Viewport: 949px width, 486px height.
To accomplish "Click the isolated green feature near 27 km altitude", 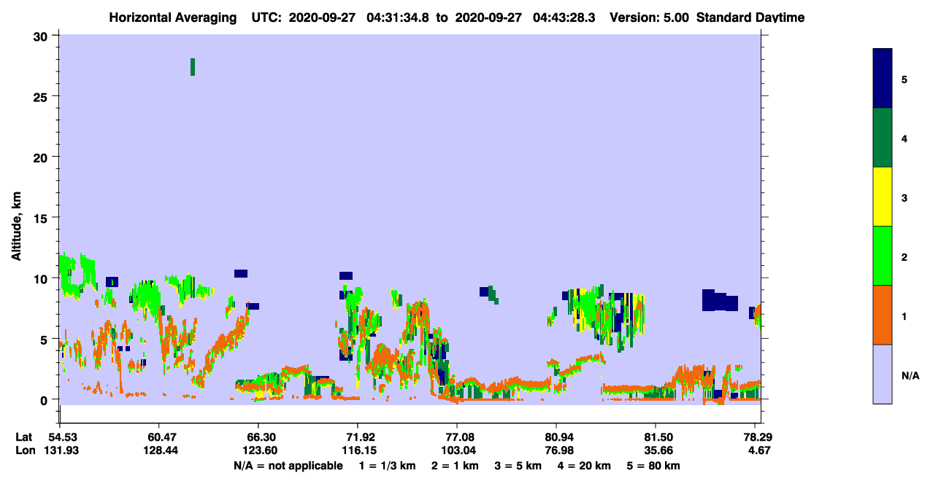I will point(193,66).
